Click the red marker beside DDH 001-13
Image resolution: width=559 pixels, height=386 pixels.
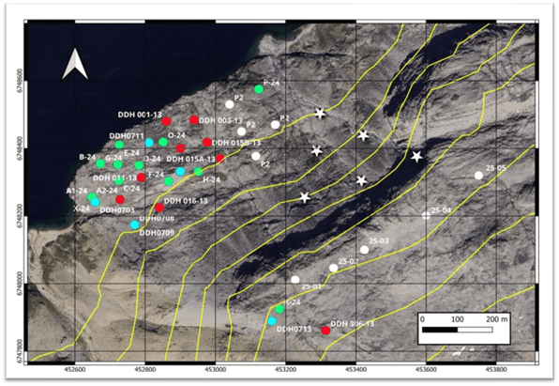[x=166, y=121]
